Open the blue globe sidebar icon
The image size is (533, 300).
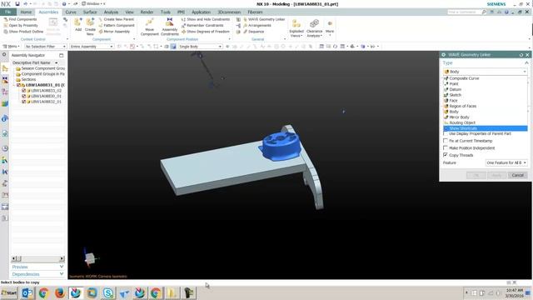click(5, 118)
